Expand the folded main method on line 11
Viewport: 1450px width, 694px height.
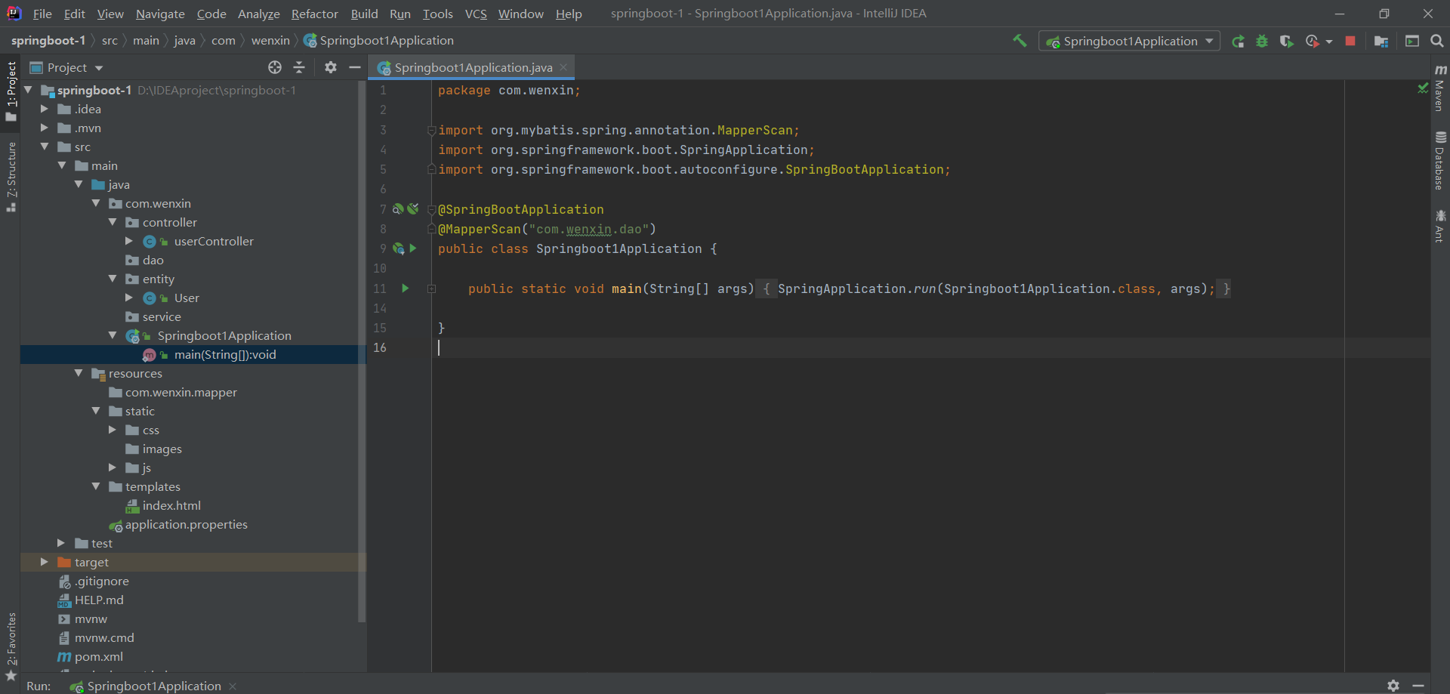click(431, 288)
